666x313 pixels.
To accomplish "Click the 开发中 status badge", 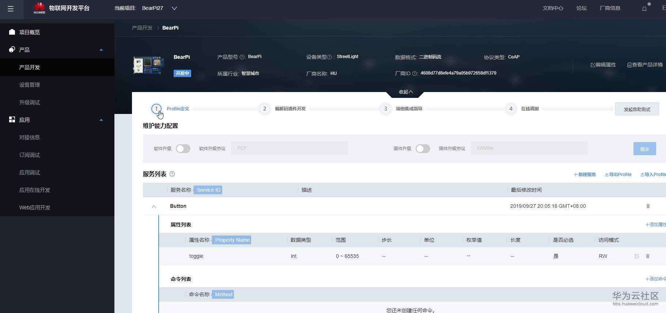I will [x=182, y=73].
